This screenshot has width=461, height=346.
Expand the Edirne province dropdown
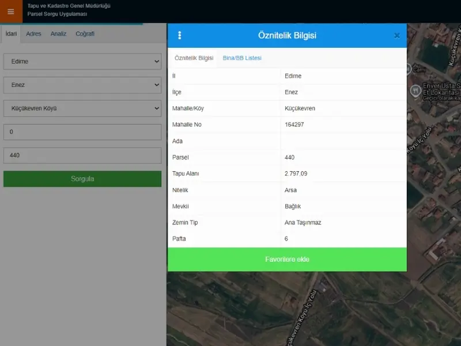(x=82, y=61)
